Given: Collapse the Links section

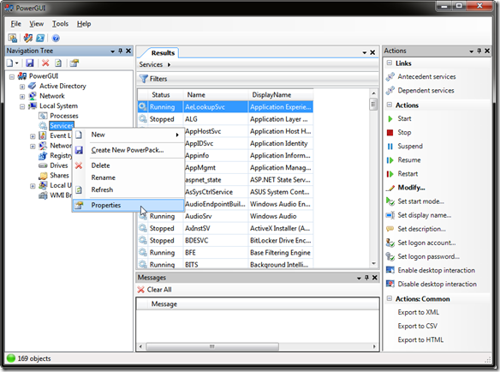Looking at the screenshot, I should [390, 63].
